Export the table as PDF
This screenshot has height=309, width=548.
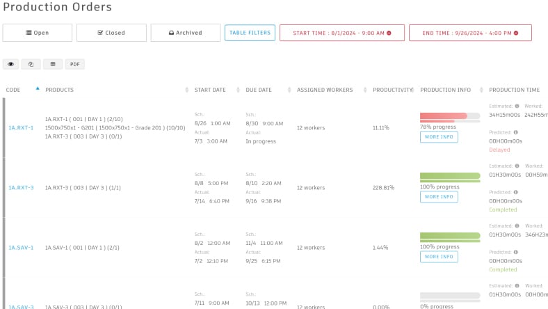coord(75,64)
